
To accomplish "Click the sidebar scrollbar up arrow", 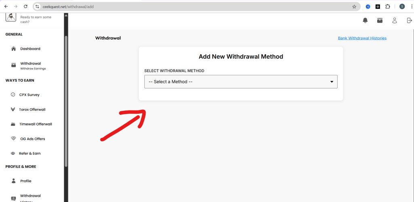I will tap(66, 15).
